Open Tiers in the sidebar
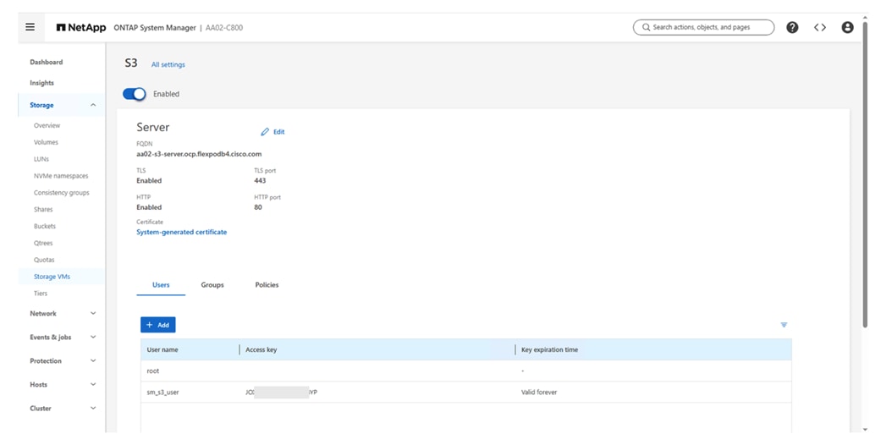The width and height of the screenshot is (886, 445). [41, 294]
